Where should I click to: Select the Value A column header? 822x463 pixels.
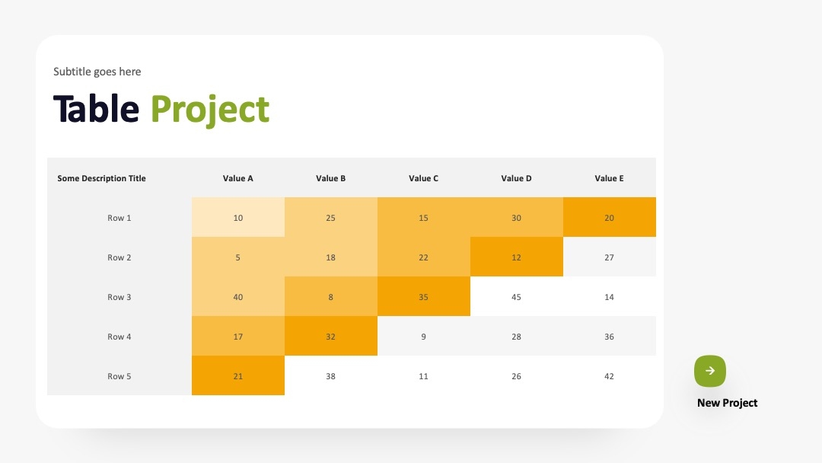pos(238,178)
